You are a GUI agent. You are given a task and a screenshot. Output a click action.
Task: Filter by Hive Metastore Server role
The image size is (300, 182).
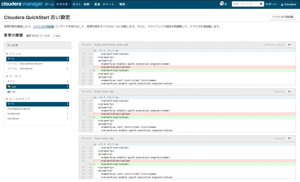pos(37,109)
